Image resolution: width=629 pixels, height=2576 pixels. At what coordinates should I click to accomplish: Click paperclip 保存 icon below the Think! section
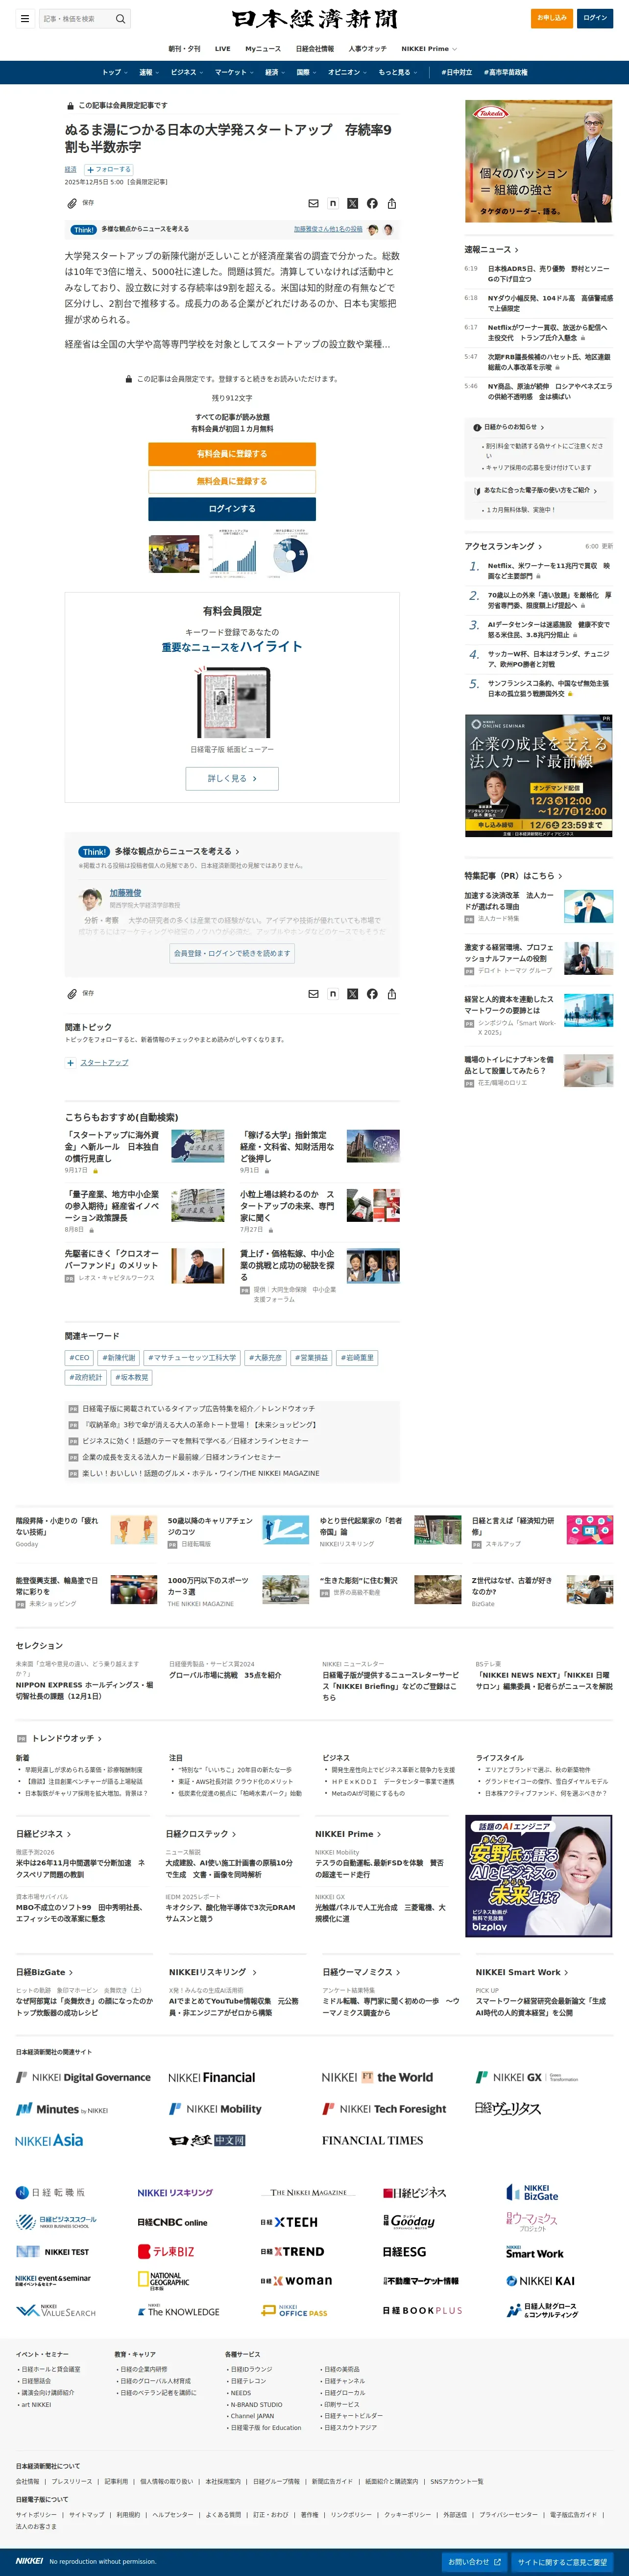[x=72, y=993]
